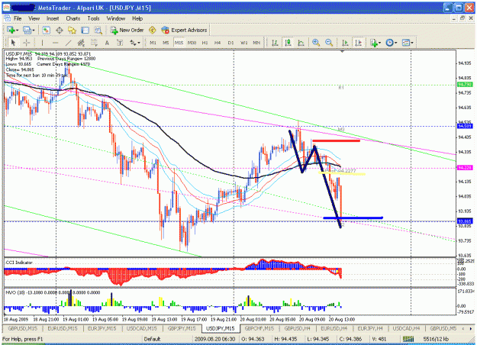Open the New Chart toolbar icon
Viewport: 477px width, 345px height.
click(x=11, y=30)
